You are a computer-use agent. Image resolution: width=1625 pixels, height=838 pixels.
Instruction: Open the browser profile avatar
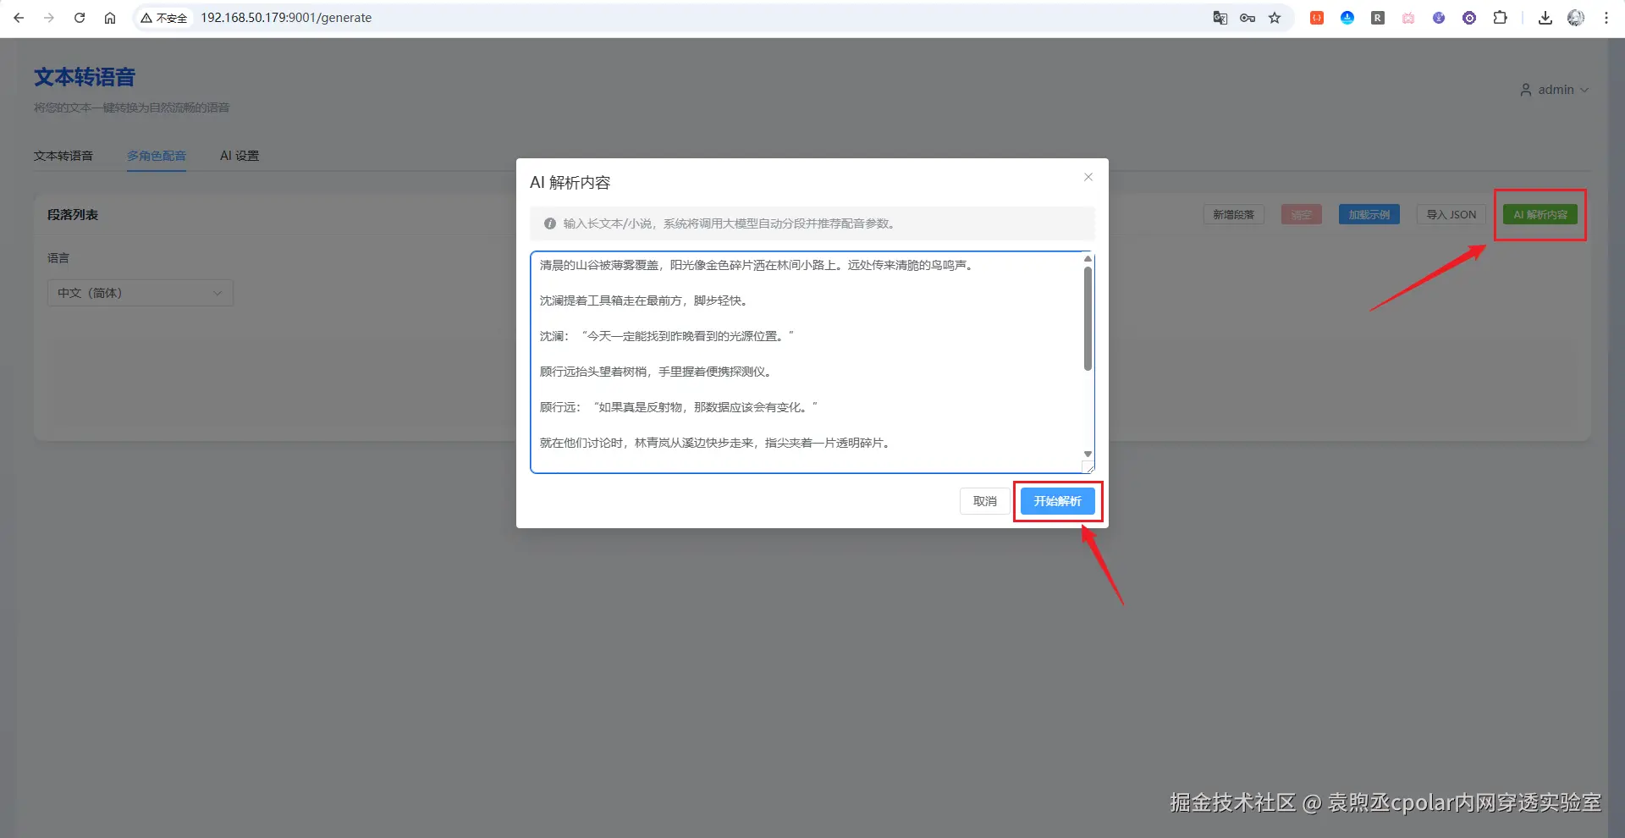pyautogui.click(x=1576, y=18)
